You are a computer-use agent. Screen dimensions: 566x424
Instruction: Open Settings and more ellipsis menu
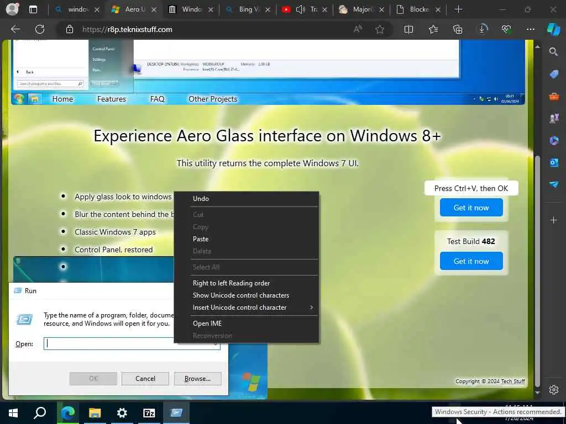(x=530, y=29)
